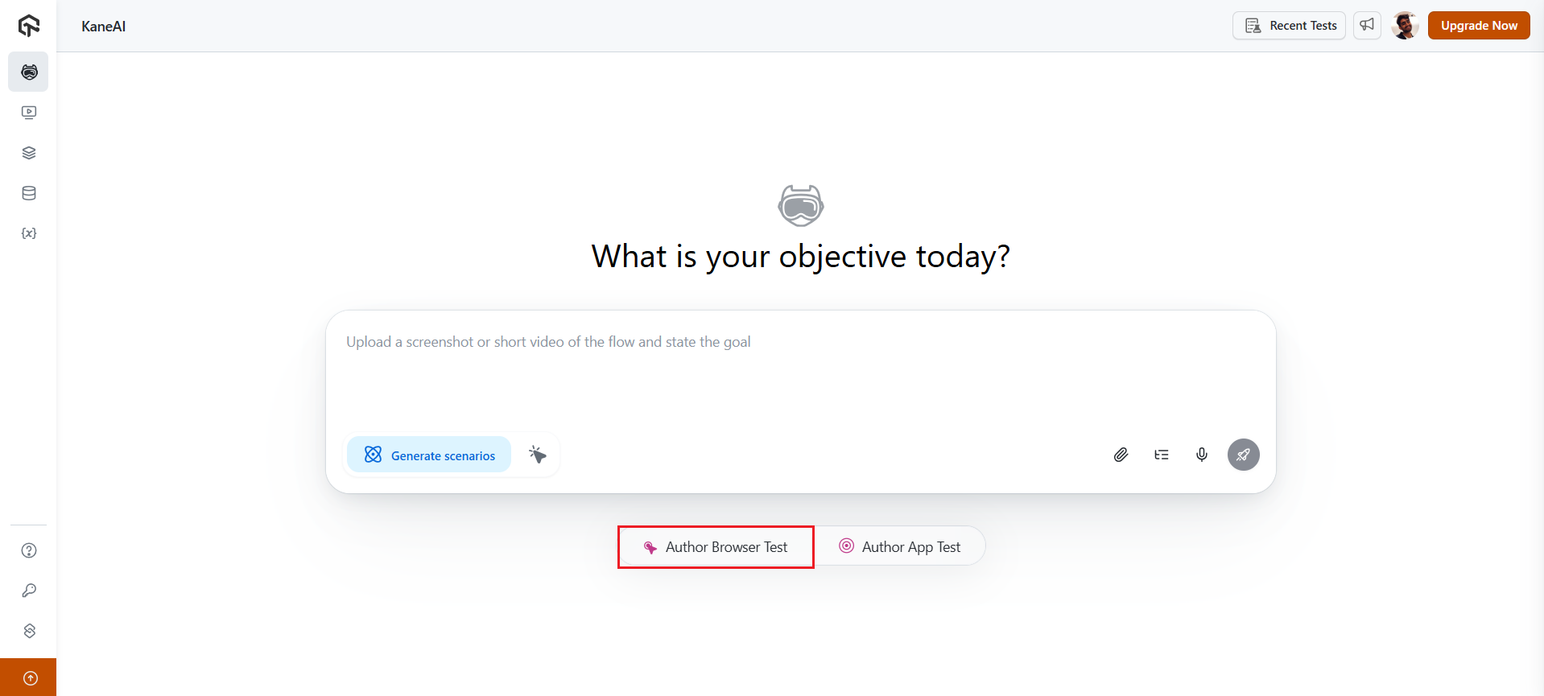Open the help question mark icon

coord(28,550)
